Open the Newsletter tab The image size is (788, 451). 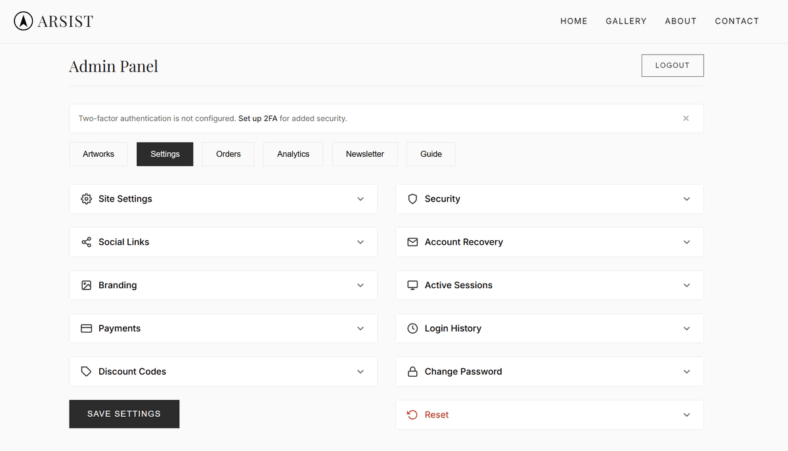click(x=364, y=154)
